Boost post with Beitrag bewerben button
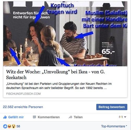This screenshot has height=130, width=131. (x=112, y=107)
